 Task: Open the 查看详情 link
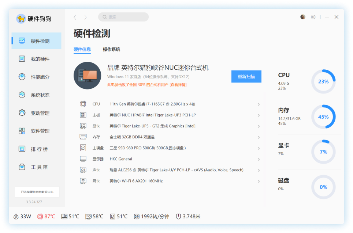(178, 85)
